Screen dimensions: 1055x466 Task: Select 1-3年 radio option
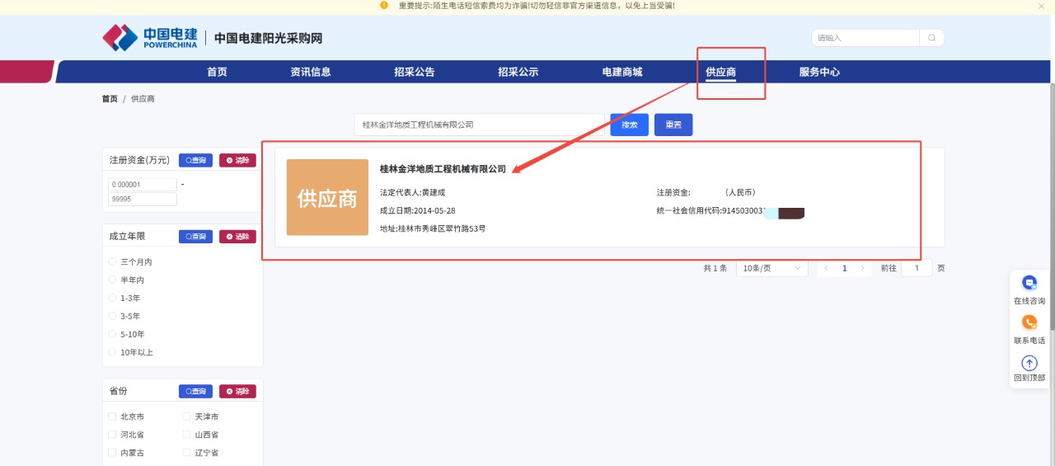(x=112, y=298)
